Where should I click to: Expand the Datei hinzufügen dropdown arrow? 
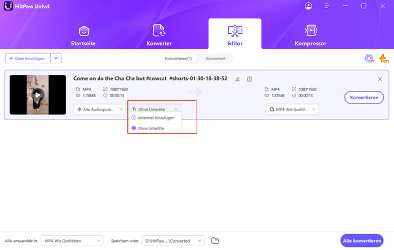pyautogui.click(x=56, y=58)
